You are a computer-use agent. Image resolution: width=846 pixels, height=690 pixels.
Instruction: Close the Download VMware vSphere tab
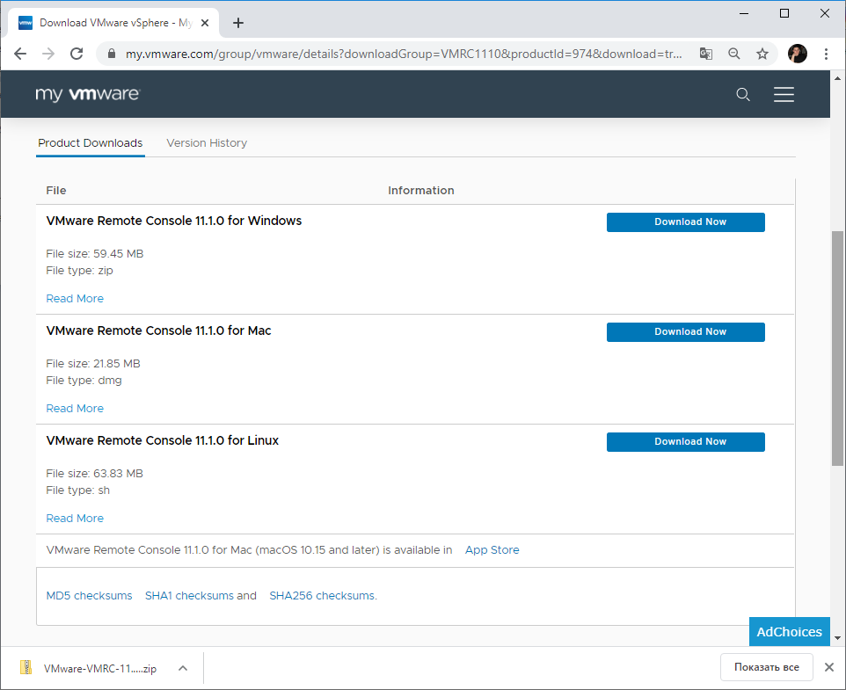pos(205,23)
